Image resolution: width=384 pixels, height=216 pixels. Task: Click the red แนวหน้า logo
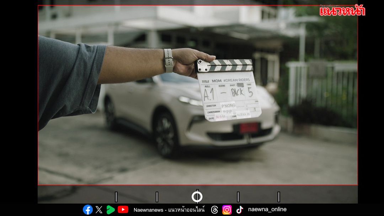click(x=342, y=11)
